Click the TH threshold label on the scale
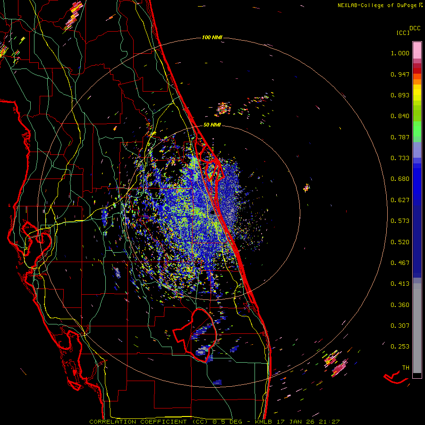The image size is (425, 425). coord(406,368)
